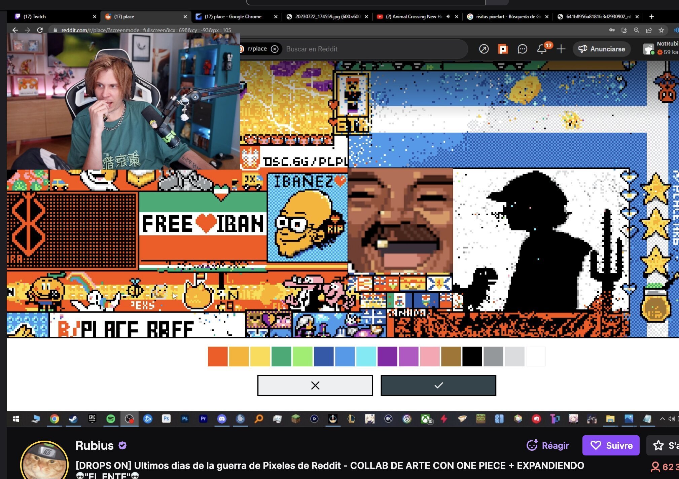Choose the dark purple color swatch
This screenshot has height=479, width=679.
[x=387, y=357]
